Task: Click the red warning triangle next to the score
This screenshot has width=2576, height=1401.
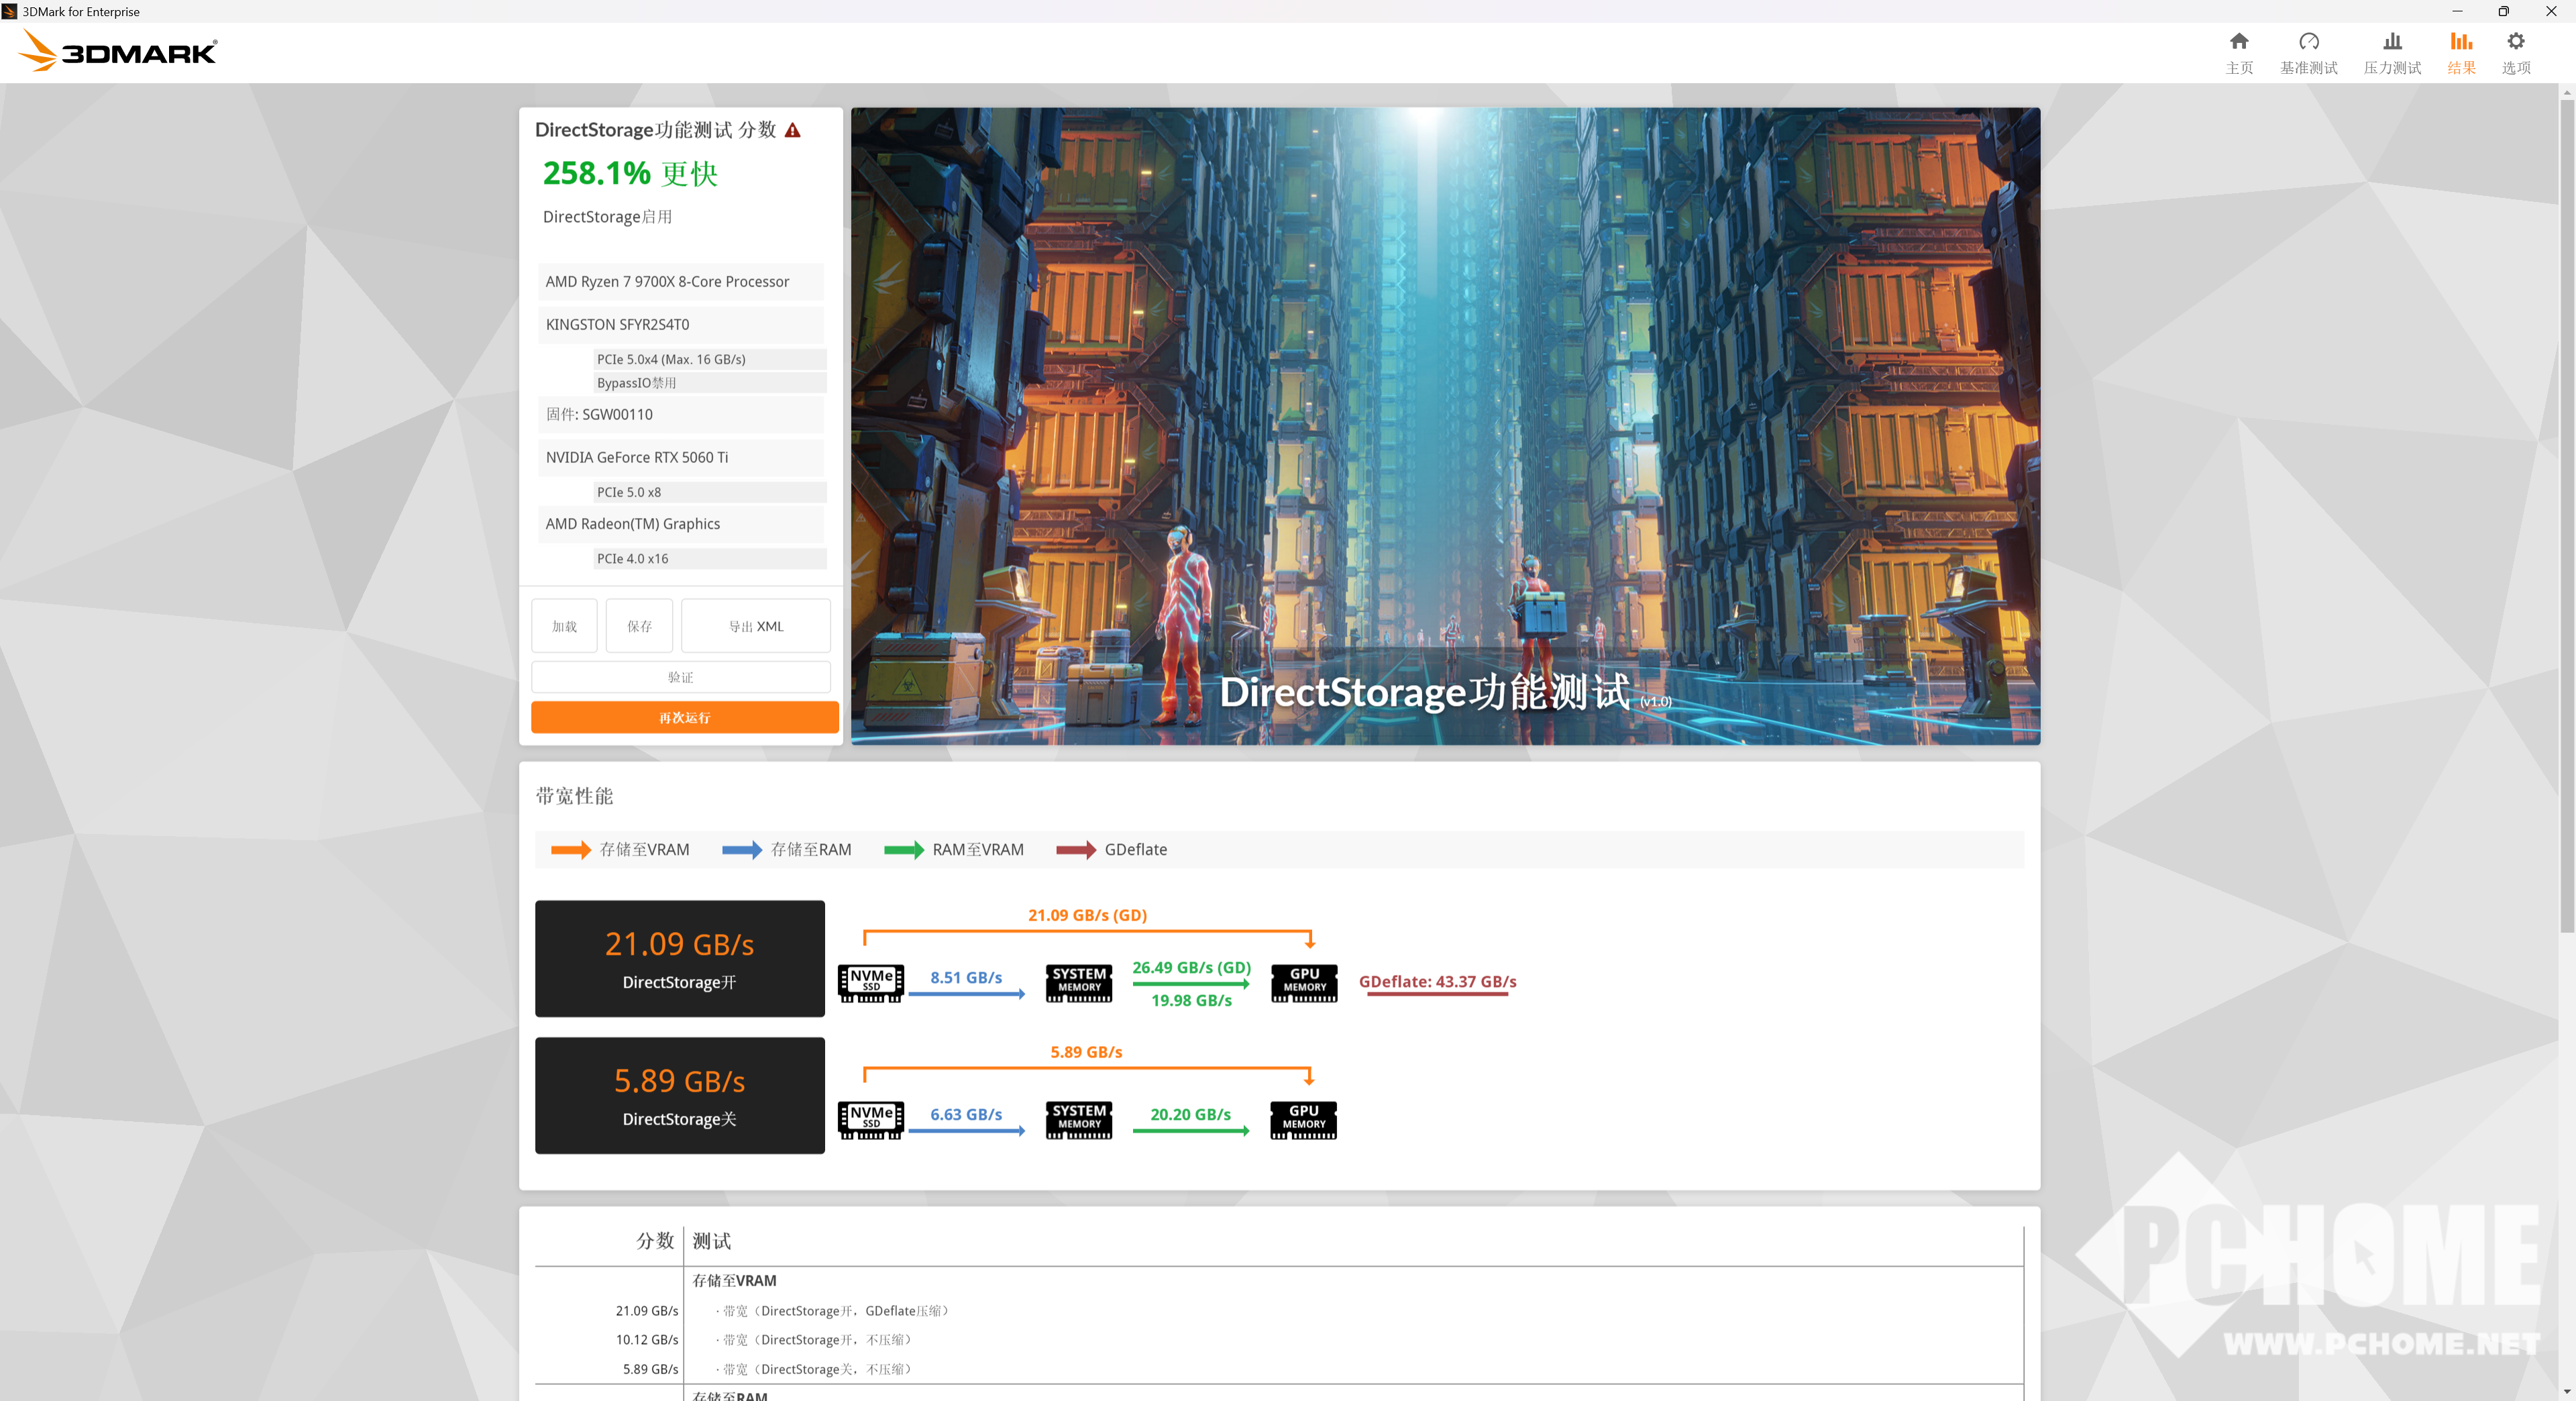Action: tap(793, 130)
